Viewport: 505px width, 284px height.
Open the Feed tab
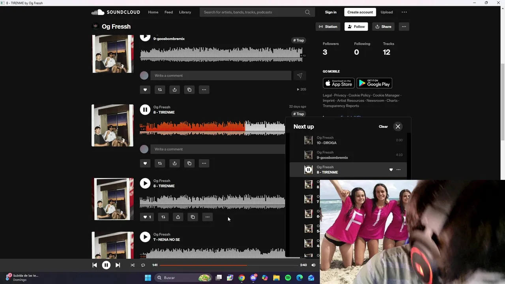tap(168, 12)
